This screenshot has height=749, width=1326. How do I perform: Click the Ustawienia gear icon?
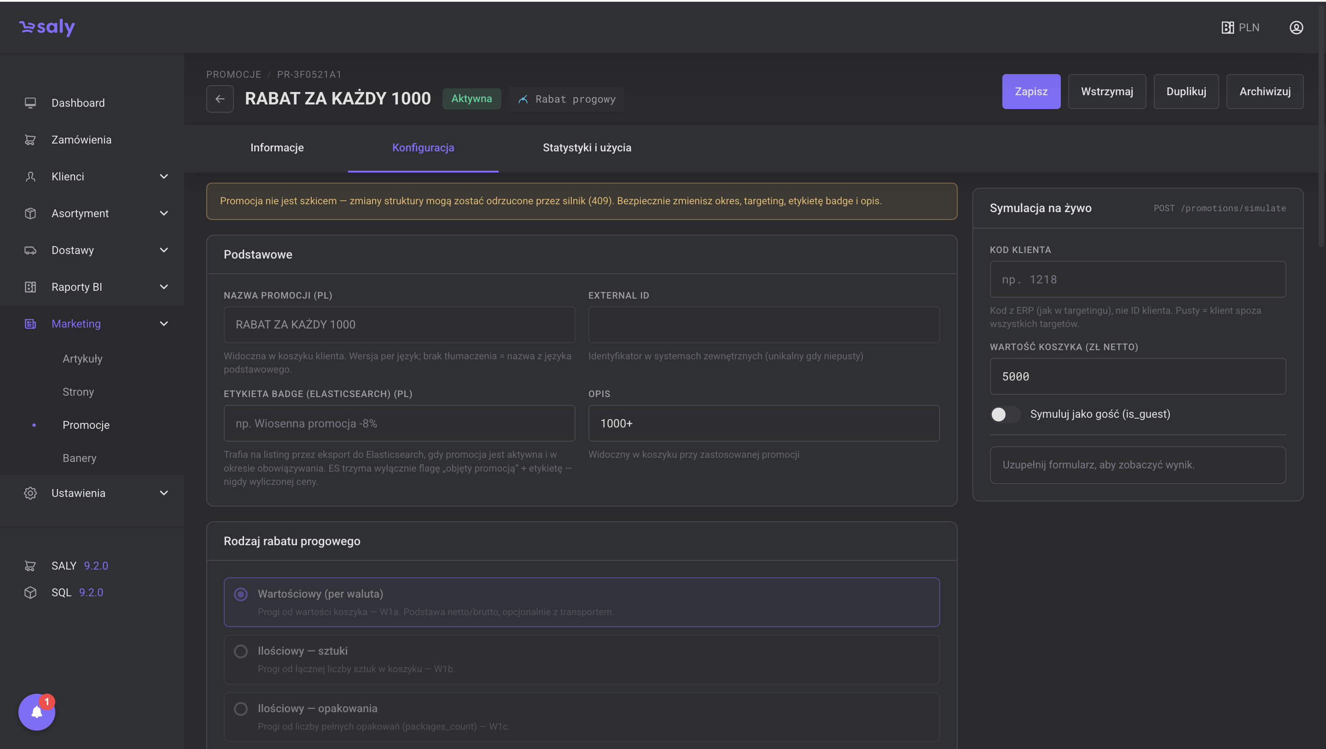pyautogui.click(x=30, y=493)
